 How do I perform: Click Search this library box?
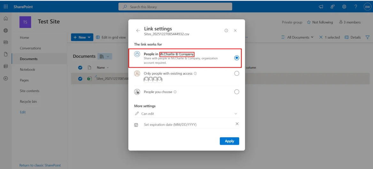click(x=175, y=7)
